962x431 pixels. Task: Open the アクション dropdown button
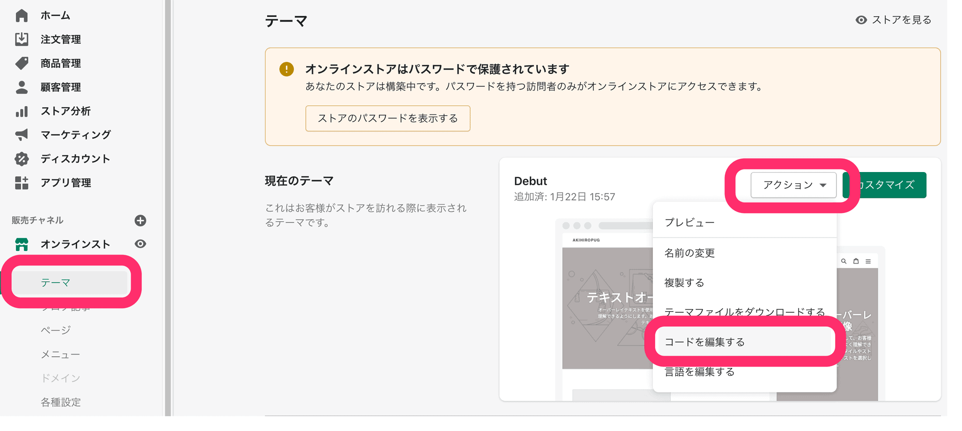click(793, 185)
